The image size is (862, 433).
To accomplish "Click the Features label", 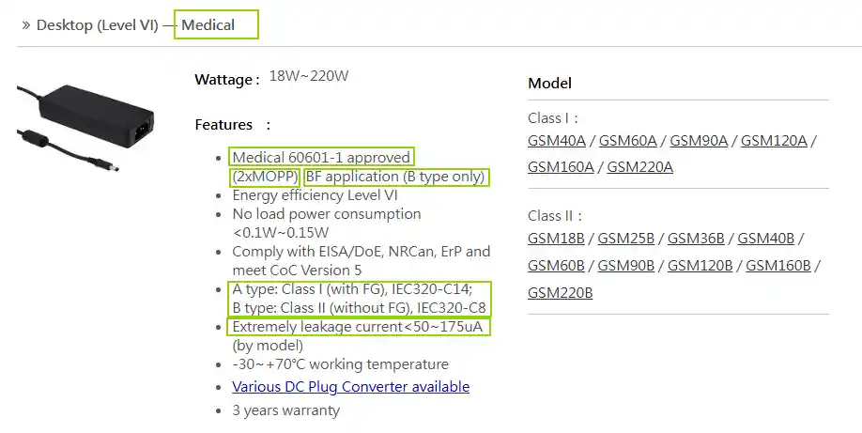I will (x=223, y=125).
